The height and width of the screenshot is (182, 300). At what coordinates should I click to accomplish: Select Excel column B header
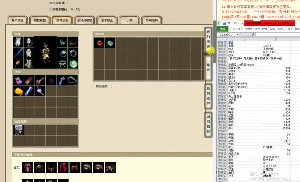click(276, 39)
